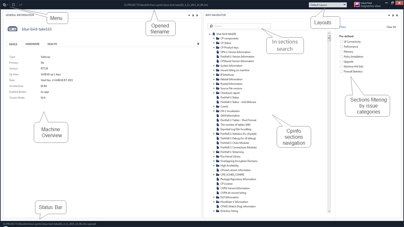Collapse the blue-bird-take161 root node
The height and width of the screenshot is (227, 404).
[210, 34]
